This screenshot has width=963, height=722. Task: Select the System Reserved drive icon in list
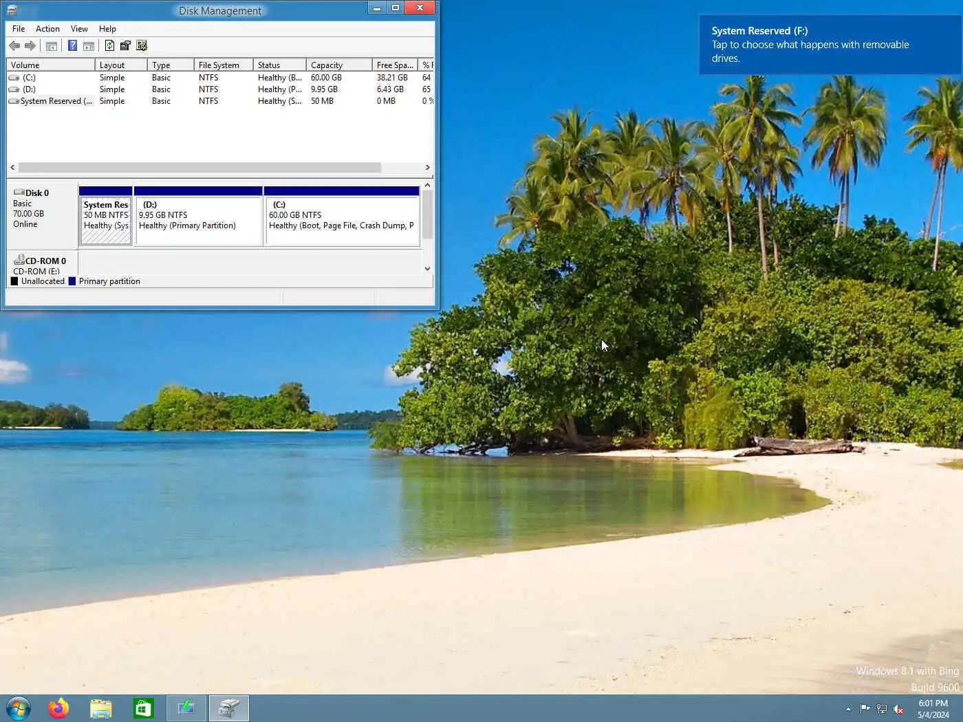click(14, 101)
